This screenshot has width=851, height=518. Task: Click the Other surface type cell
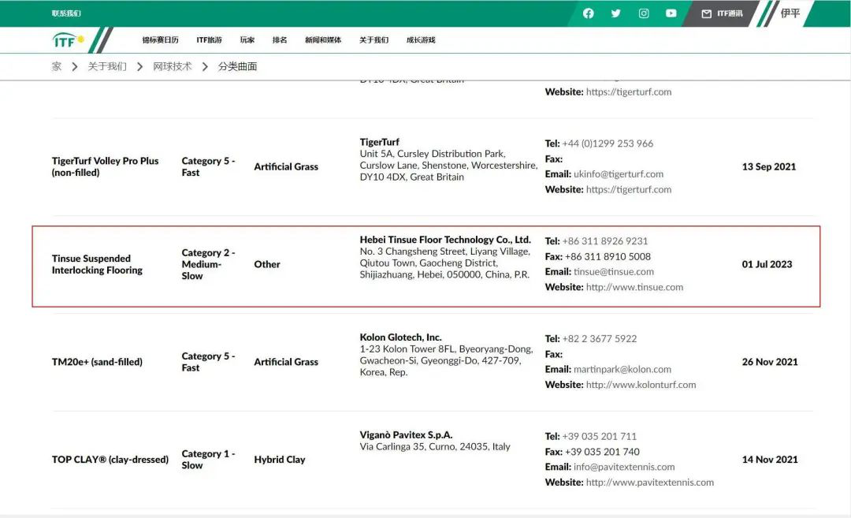click(x=267, y=264)
